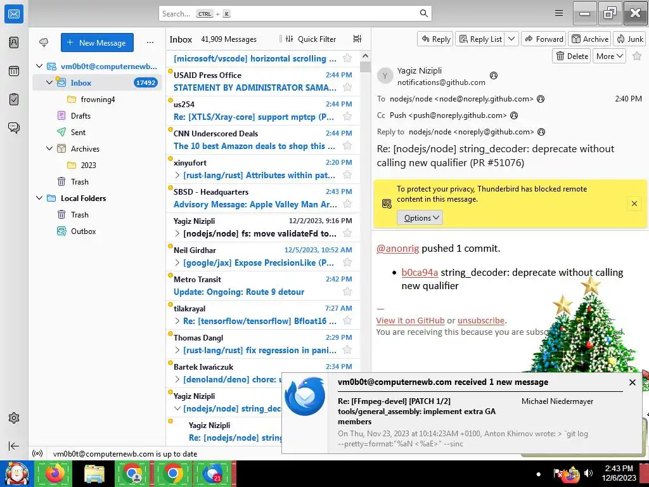Collapse the Archives folder
Image resolution: width=649 pixels, height=487 pixels.
click(49, 148)
